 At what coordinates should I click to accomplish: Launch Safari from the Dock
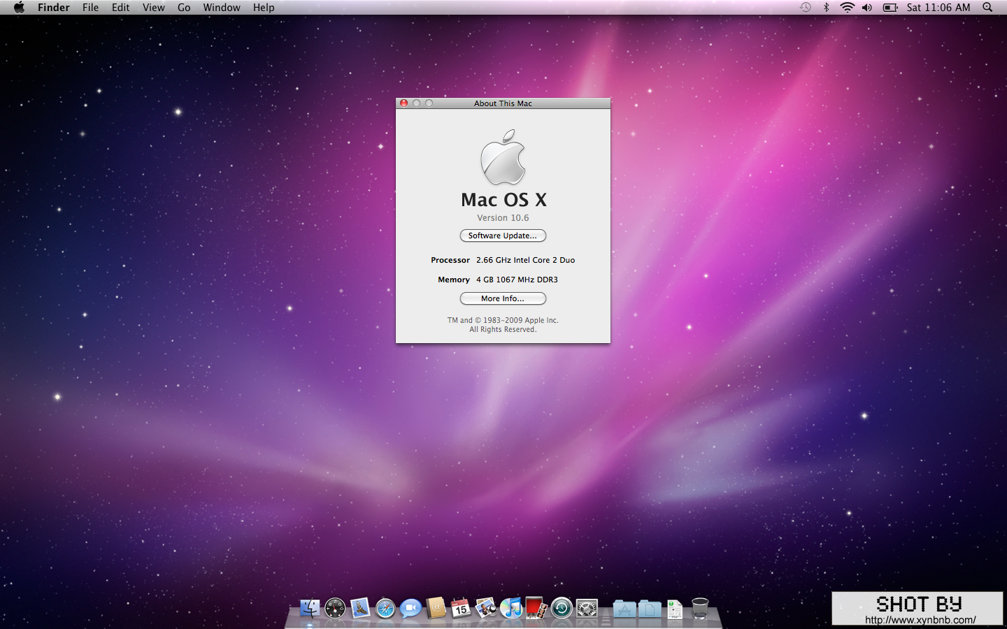click(x=385, y=608)
